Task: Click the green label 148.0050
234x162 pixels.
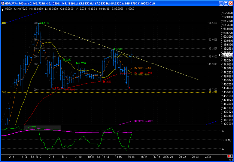Action: pos(81,63)
